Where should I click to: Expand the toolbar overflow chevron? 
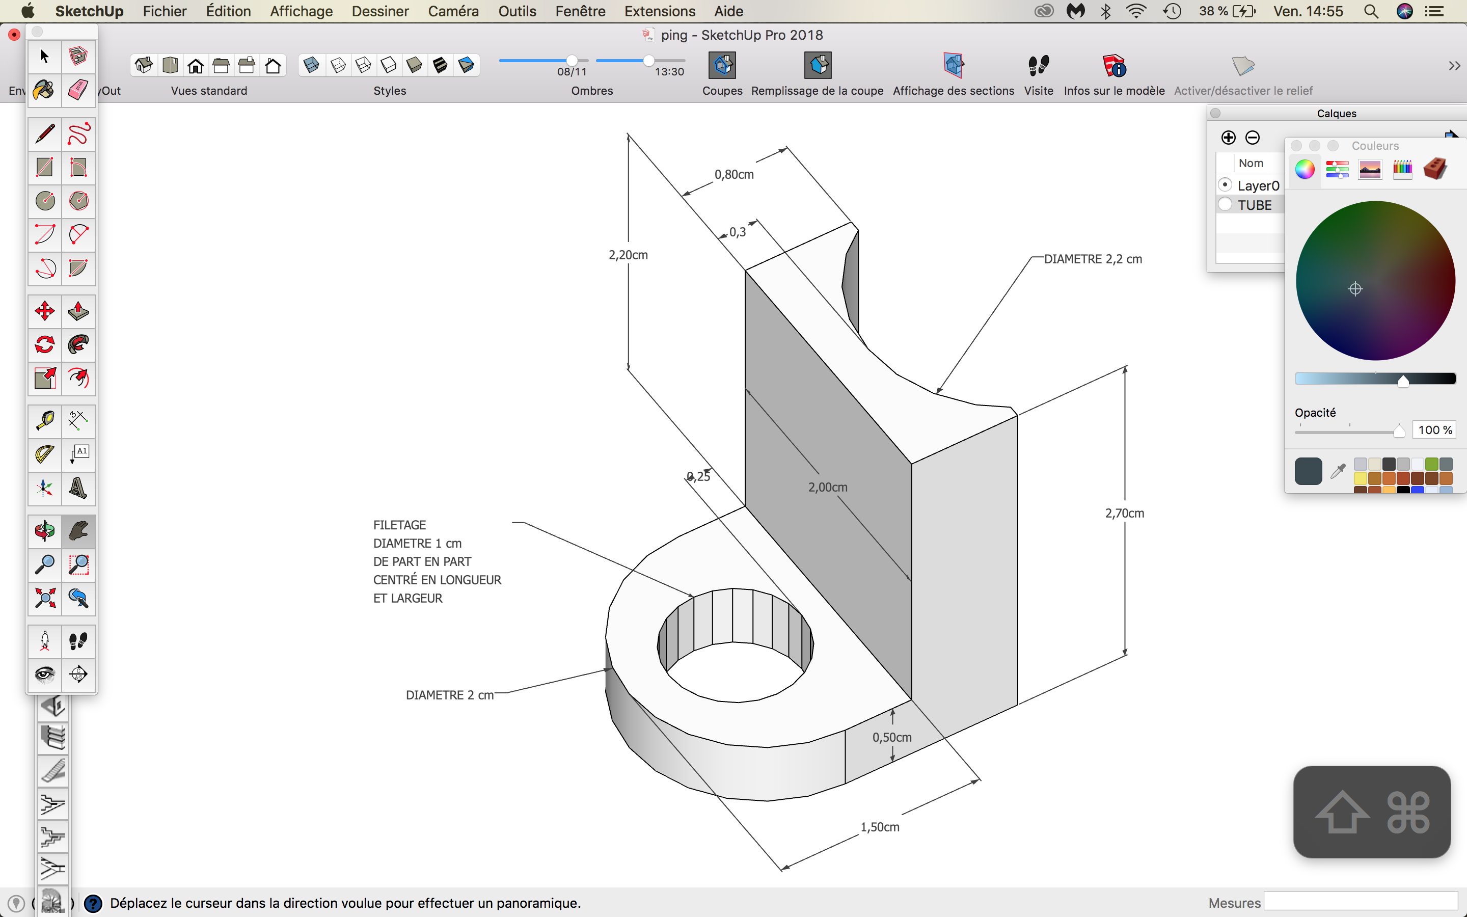[1454, 66]
